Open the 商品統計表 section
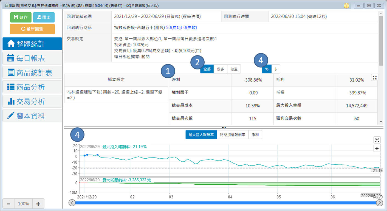Image resolution: width=387 pixels, height=211 pixels. (x=32, y=73)
